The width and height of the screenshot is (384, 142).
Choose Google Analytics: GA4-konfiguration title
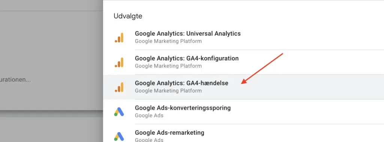coord(187,58)
